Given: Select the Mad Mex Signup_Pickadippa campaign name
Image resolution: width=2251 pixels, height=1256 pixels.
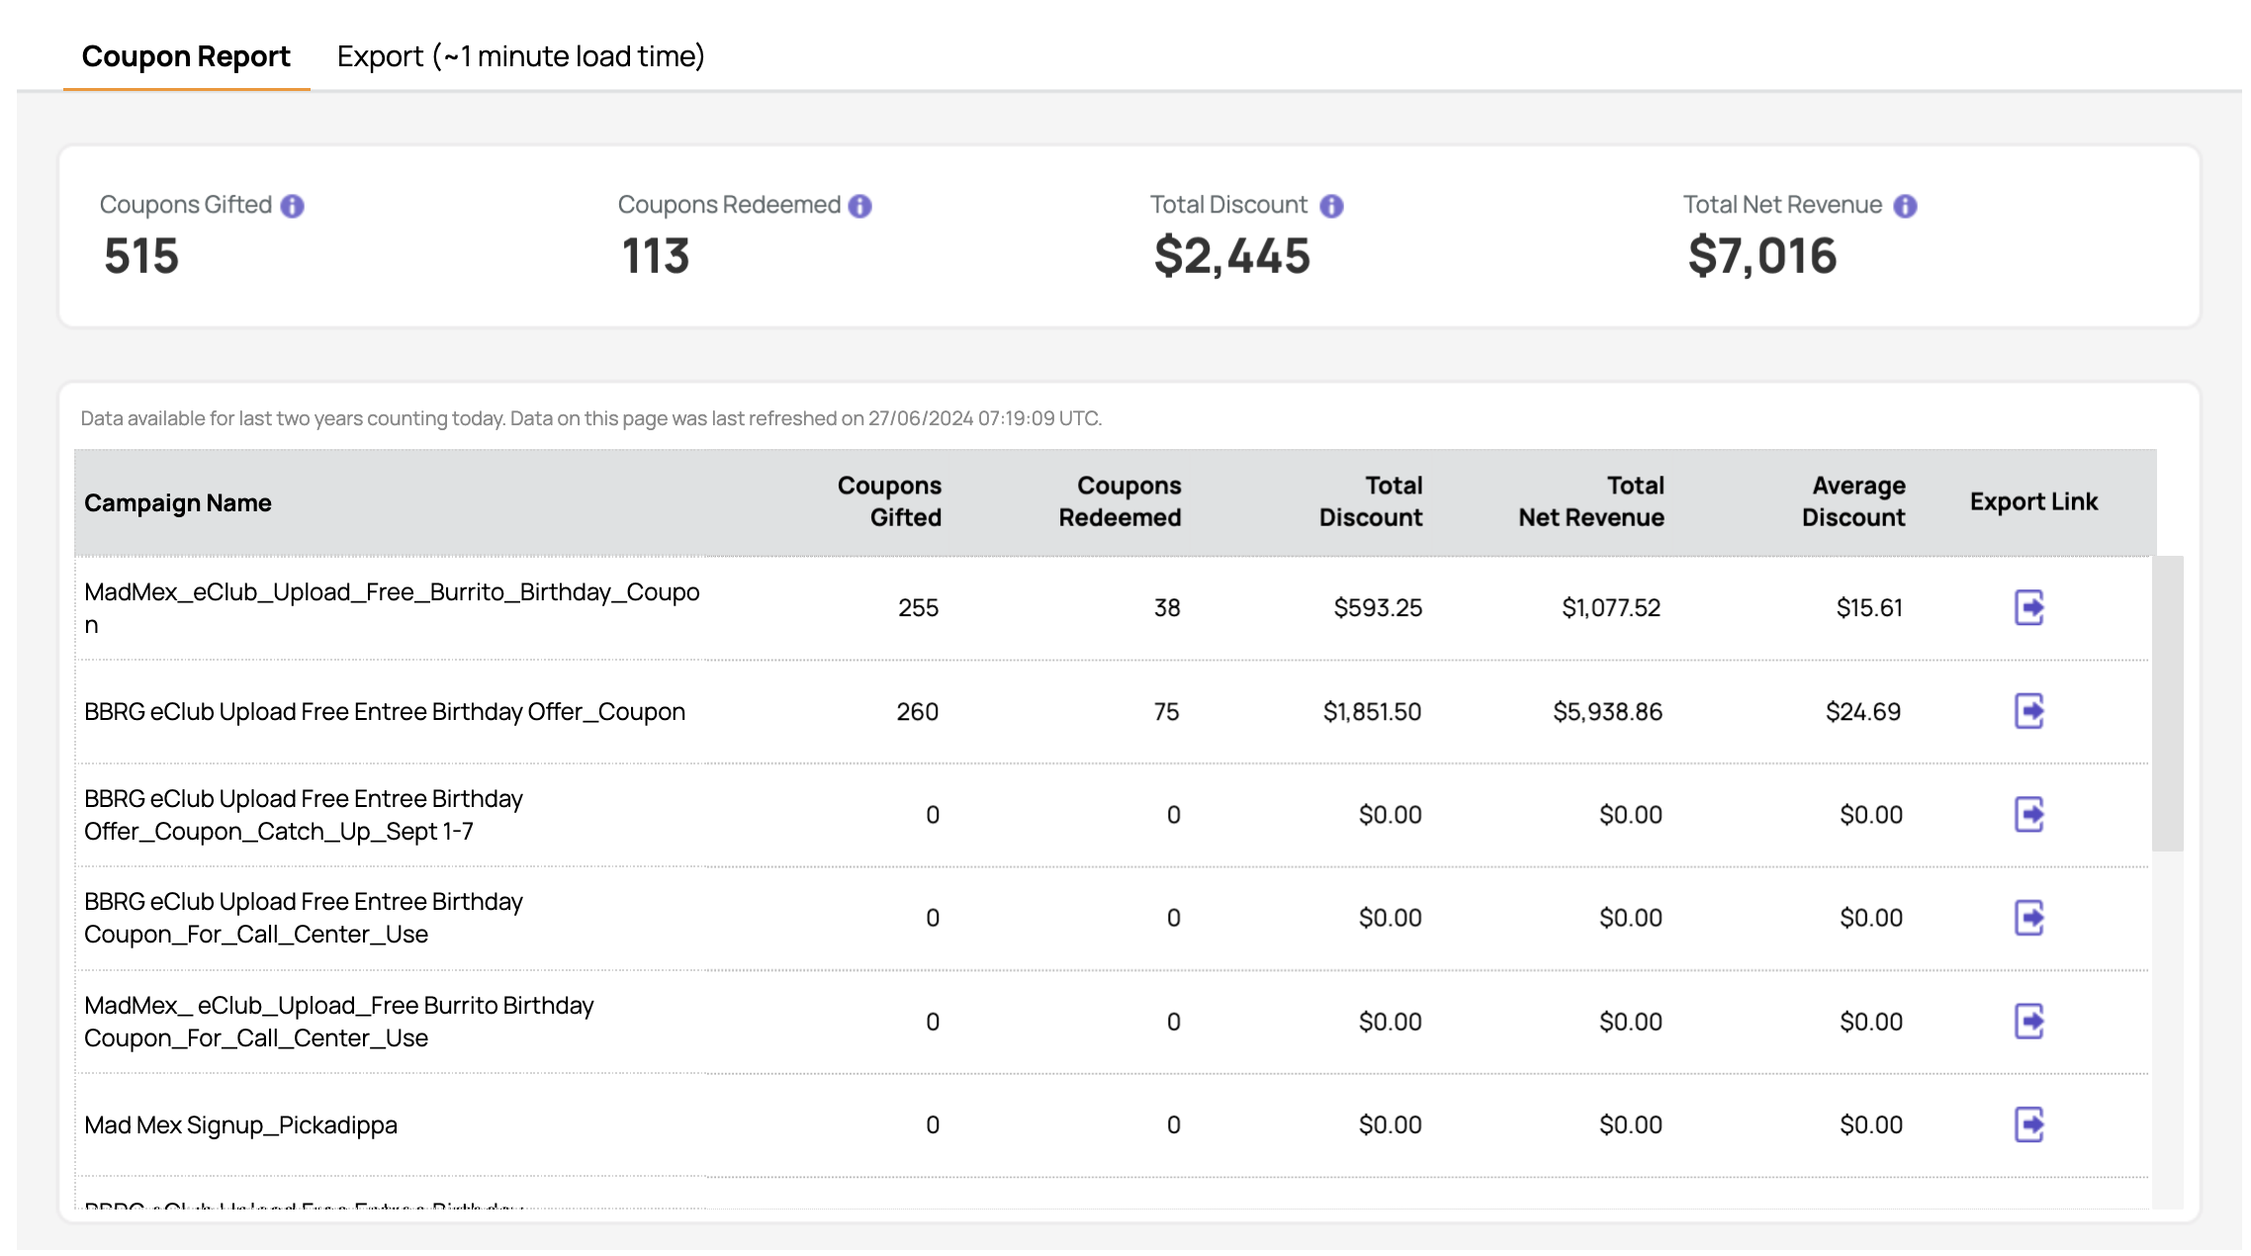Looking at the screenshot, I should 240,1125.
